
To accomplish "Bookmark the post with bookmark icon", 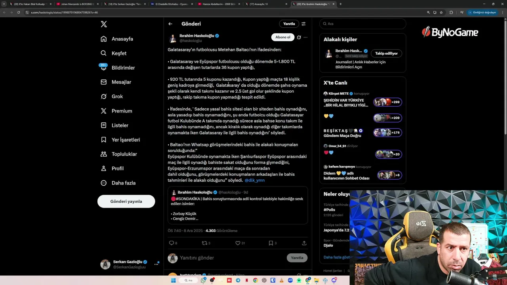I will pos(271,243).
